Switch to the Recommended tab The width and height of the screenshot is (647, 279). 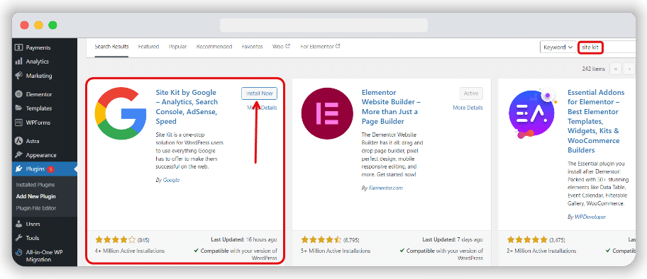pyautogui.click(x=214, y=47)
